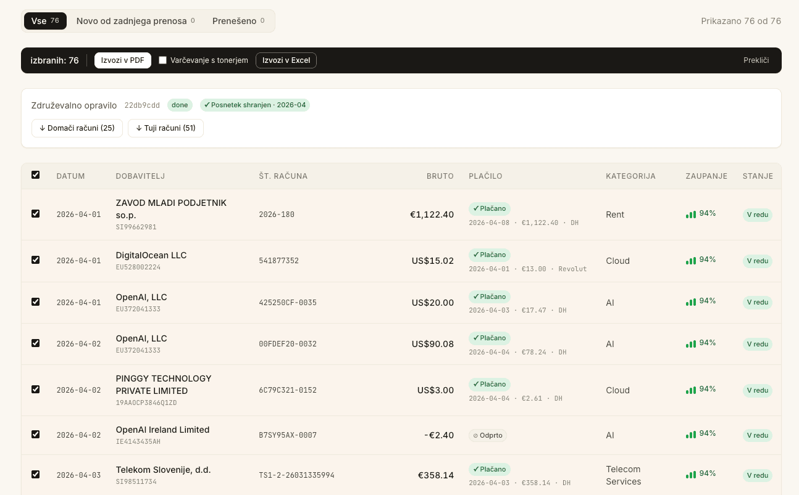Open the Prenešeno tab
The height and width of the screenshot is (495, 799).
click(x=238, y=21)
